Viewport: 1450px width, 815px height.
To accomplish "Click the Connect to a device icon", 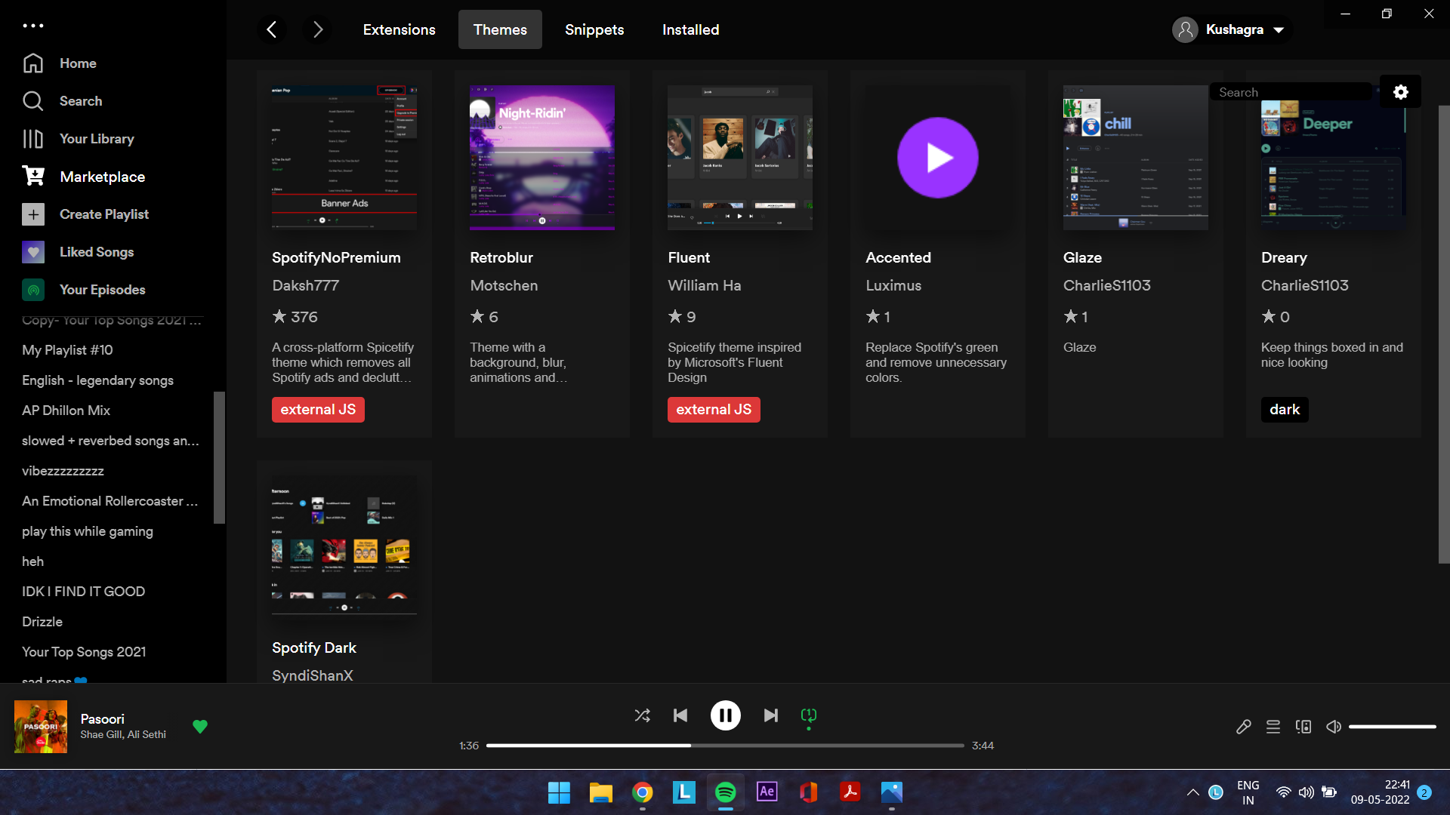I will pyautogui.click(x=1303, y=727).
